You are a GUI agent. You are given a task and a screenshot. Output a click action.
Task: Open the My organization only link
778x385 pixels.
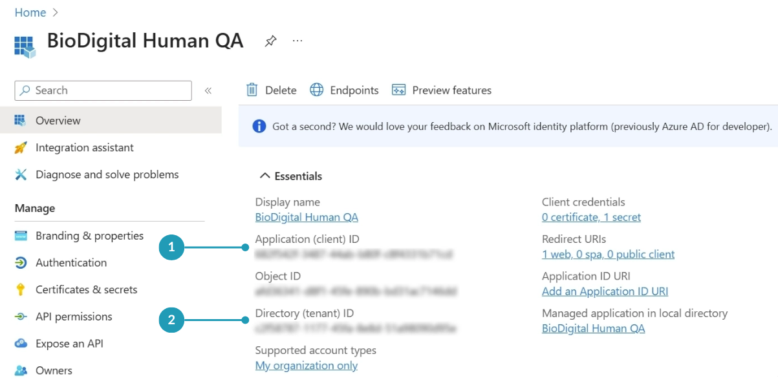[x=307, y=366]
